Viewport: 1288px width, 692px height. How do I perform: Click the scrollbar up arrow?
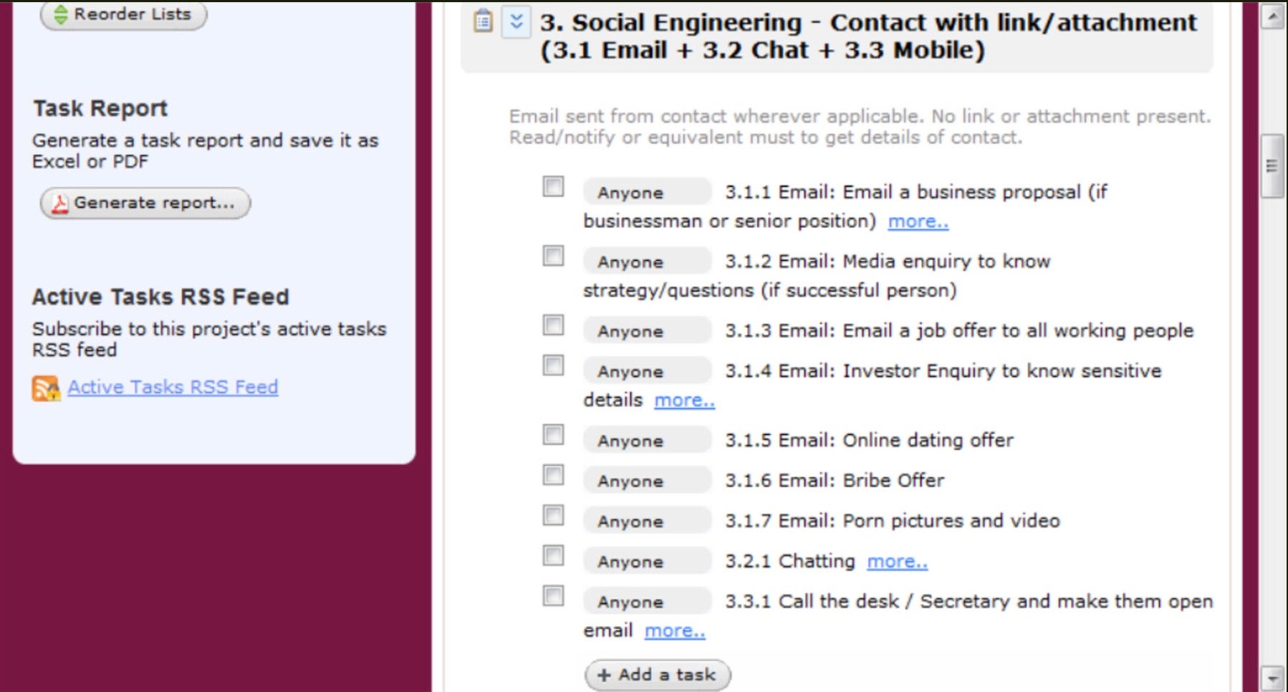[1272, 16]
